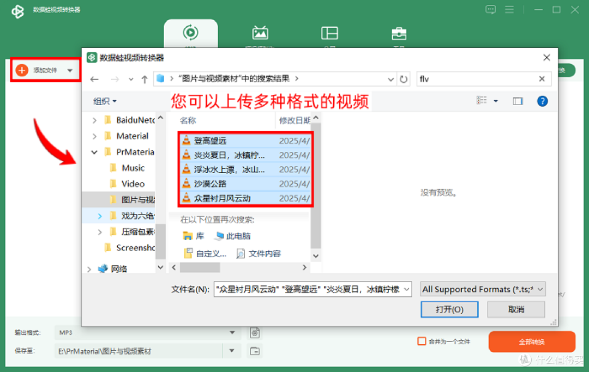
Task: Sort by the 名称 column header
Action: click(188, 120)
